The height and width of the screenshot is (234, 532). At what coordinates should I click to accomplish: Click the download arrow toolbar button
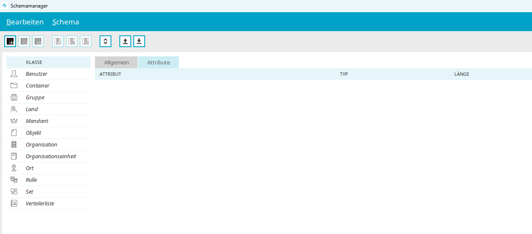(139, 41)
